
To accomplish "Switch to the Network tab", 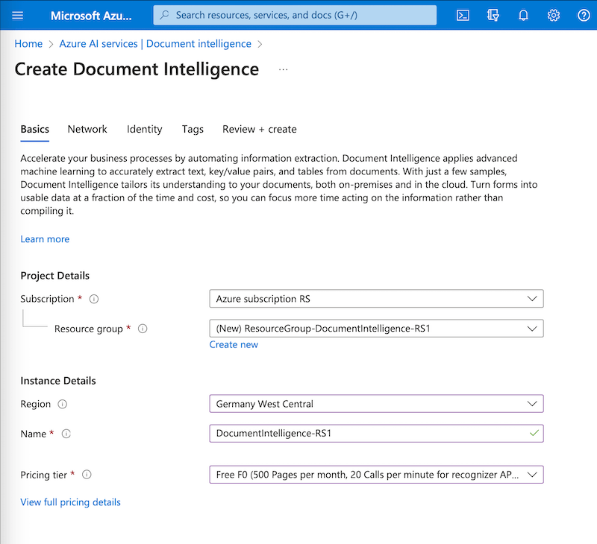I will (87, 129).
